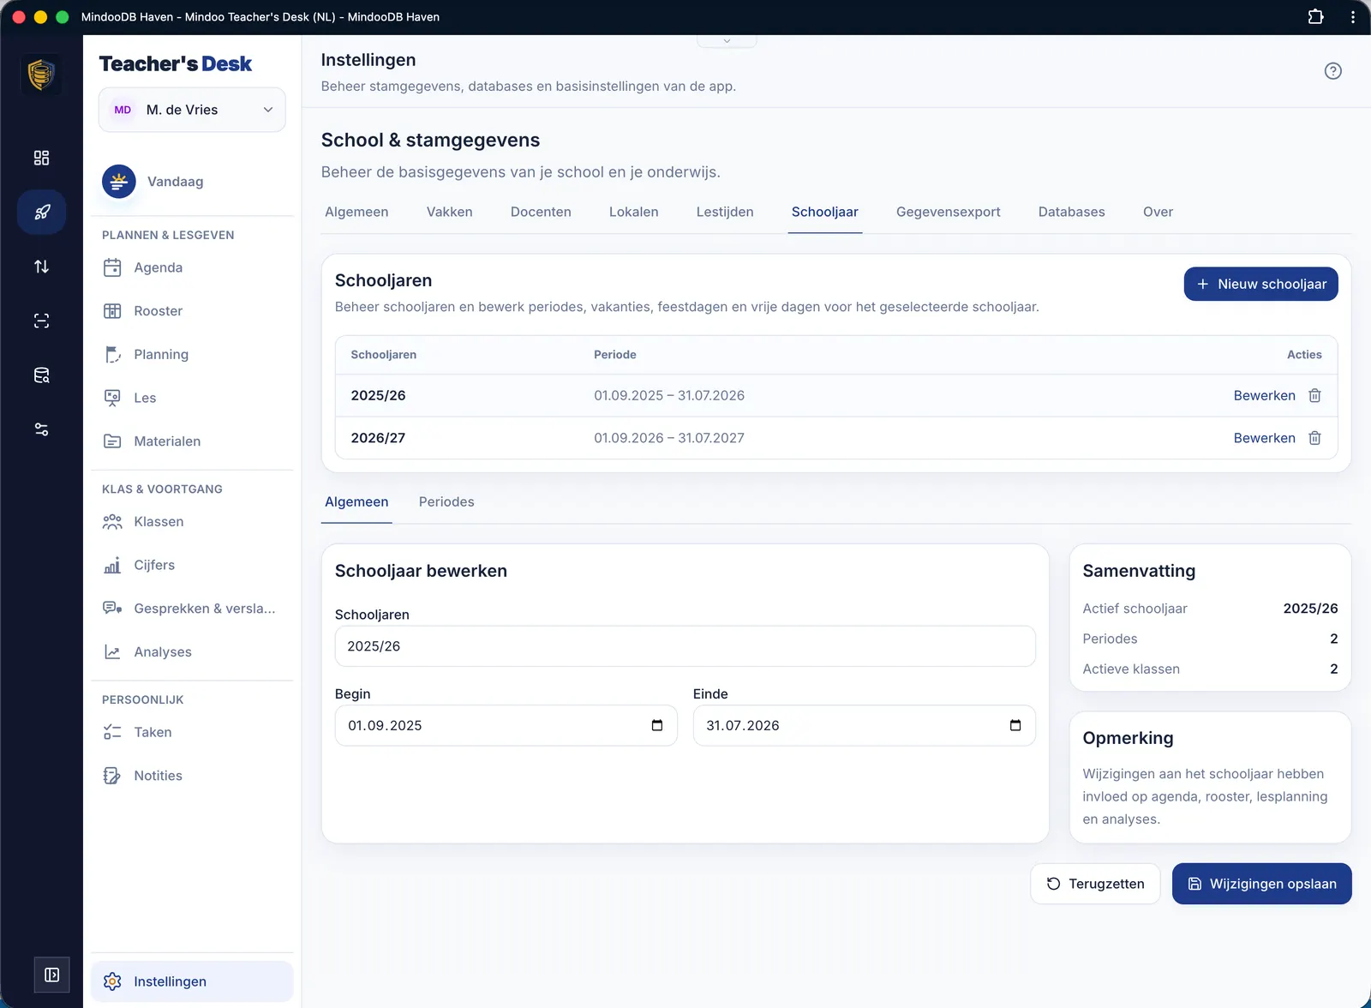Open the Einde date calendar picker
The width and height of the screenshot is (1371, 1008).
click(x=1015, y=725)
